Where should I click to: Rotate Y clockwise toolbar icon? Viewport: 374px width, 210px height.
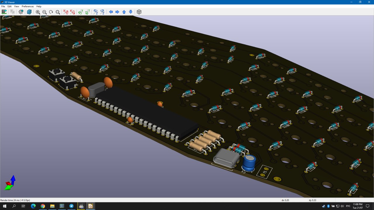pos(81,12)
